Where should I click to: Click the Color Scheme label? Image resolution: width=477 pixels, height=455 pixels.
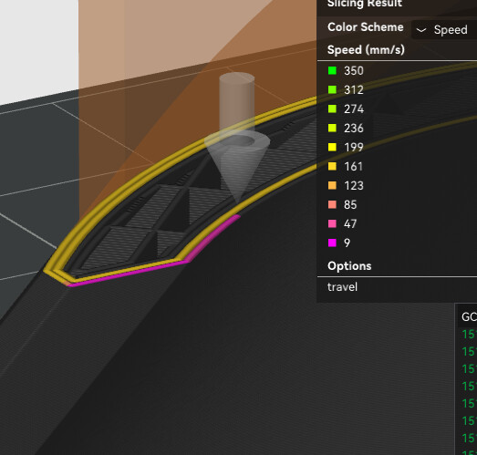tap(366, 27)
